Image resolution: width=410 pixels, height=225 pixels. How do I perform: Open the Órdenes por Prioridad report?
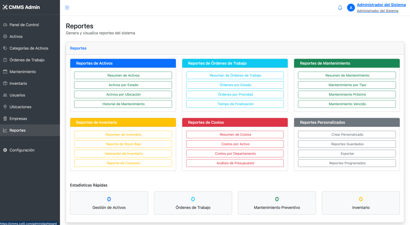click(235, 94)
